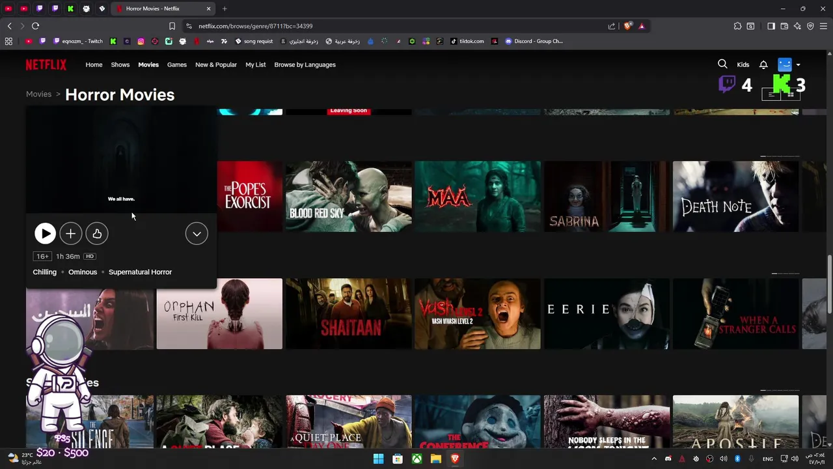Open Discord Group Chat bookmark
The width and height of the screenshot is (833, 469).
pos(534,41)
